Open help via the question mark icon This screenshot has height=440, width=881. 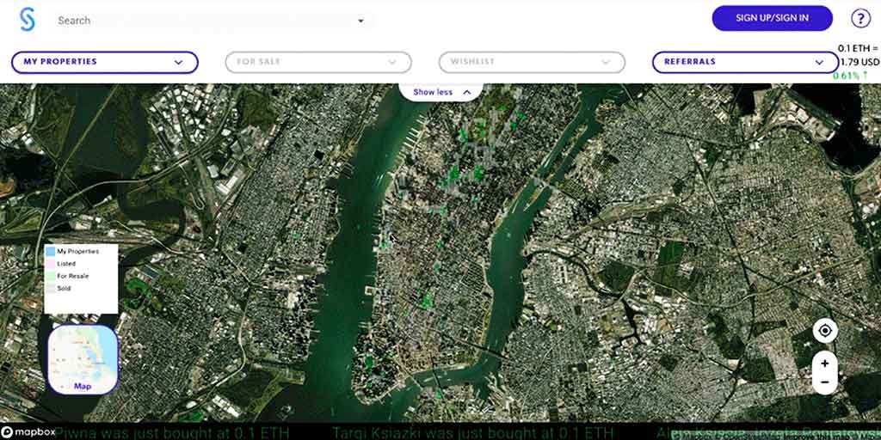(860, 18)
